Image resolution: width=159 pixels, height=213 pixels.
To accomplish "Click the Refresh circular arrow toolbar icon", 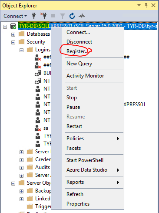I will (x=72, y=16).
